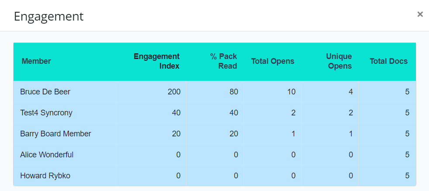Click the Member column header
This screenshot has width=429, height=191.
point(36,61)
